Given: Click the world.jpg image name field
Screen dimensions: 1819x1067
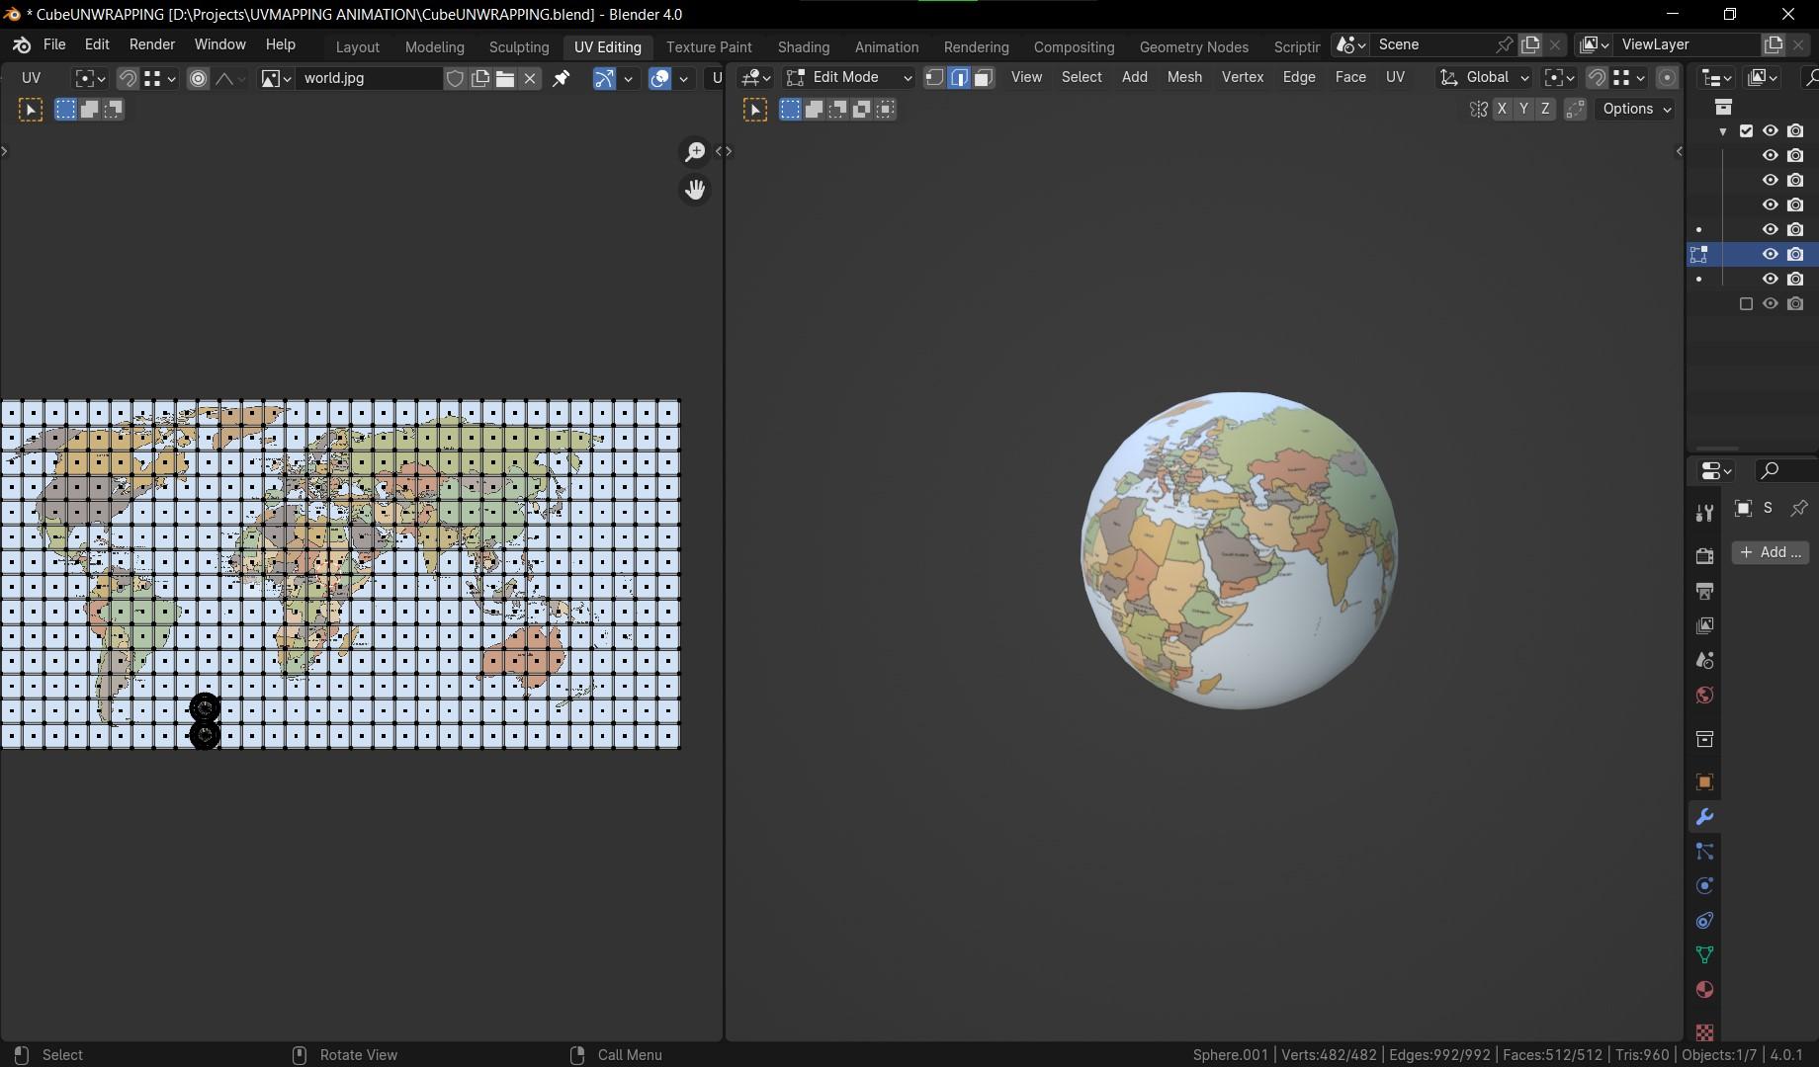Looking at the screenshot, I should click(368, 78).
